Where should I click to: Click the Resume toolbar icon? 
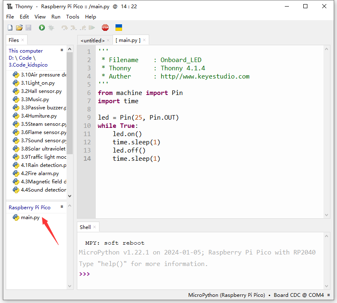92,28
